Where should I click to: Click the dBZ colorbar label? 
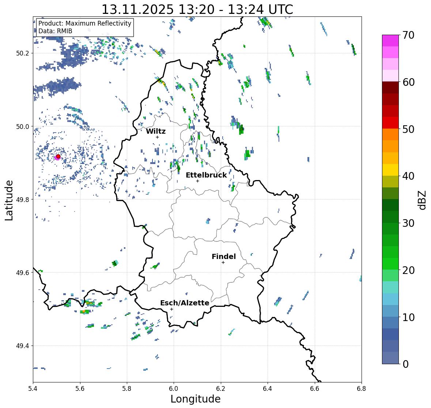point(422,200)
